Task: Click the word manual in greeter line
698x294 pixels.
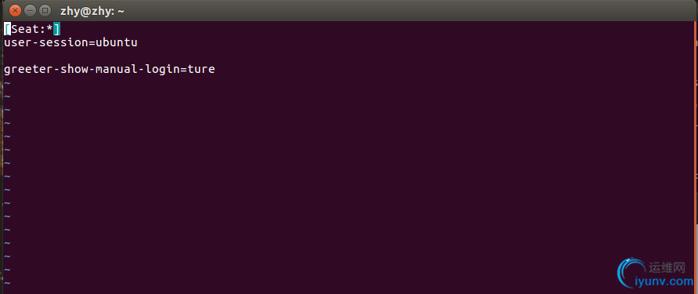Action: pyautogui.click(x=117, y=70)
